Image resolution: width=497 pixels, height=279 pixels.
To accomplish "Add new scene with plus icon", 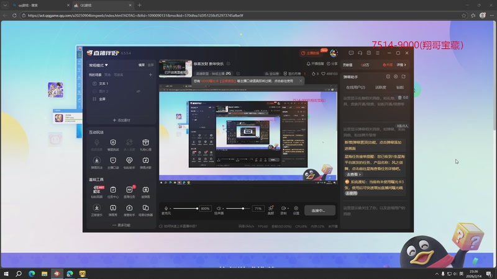I will tap(150, 75).
